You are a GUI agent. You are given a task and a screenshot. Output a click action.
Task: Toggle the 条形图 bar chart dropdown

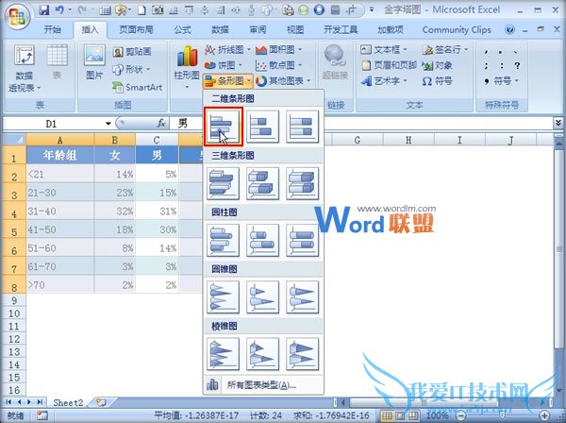point(227,81)
